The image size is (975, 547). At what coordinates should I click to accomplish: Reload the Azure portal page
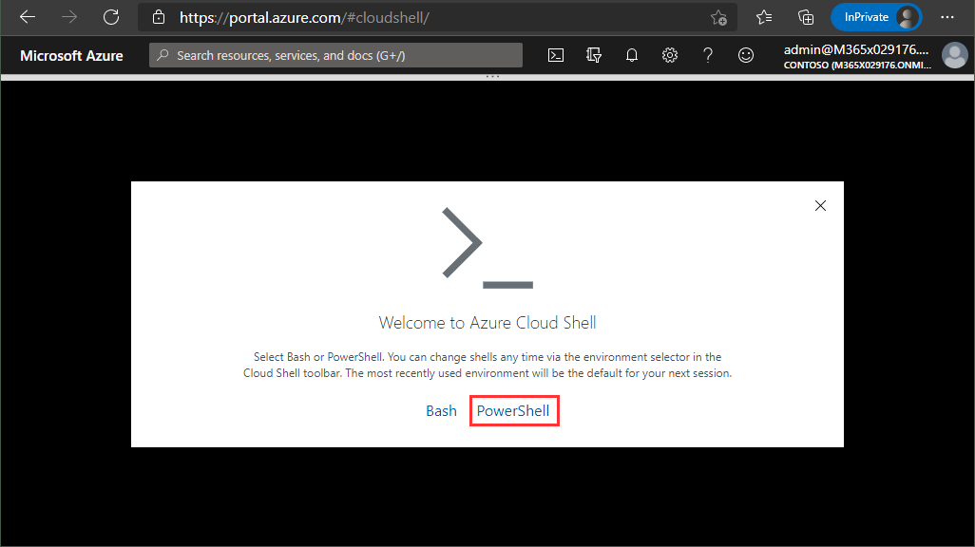pyautogui.click(x=111, y=17)
